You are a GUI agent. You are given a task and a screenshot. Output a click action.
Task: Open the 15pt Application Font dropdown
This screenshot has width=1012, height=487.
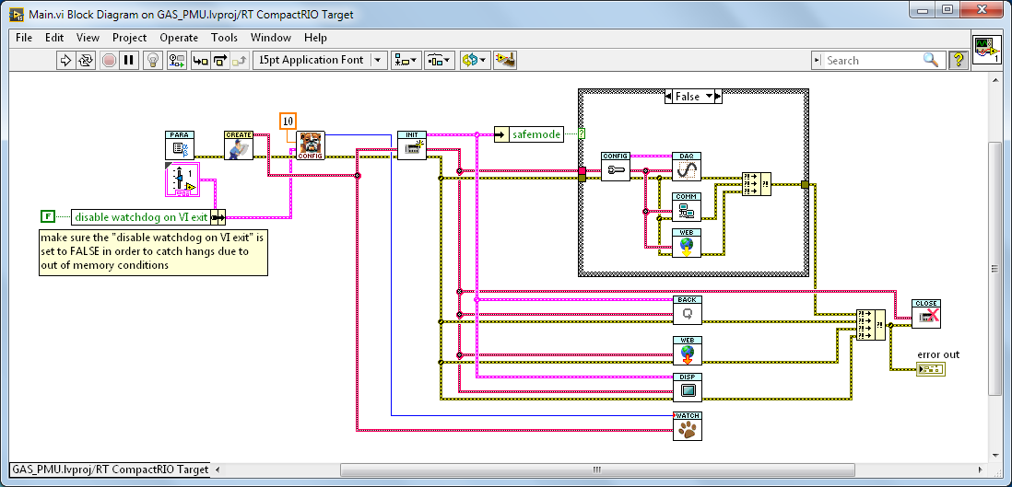click(x=320, y=60)
